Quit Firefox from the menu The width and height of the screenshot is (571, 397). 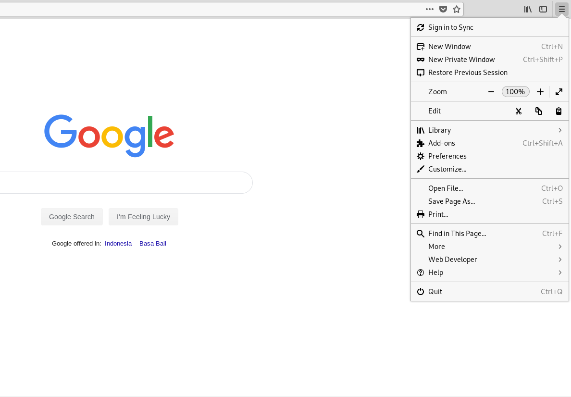pos(490,292)
